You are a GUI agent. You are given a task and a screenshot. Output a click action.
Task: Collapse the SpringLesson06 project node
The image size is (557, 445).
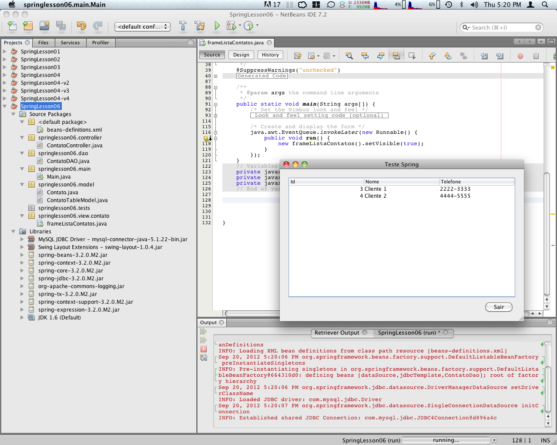(5, 106)
